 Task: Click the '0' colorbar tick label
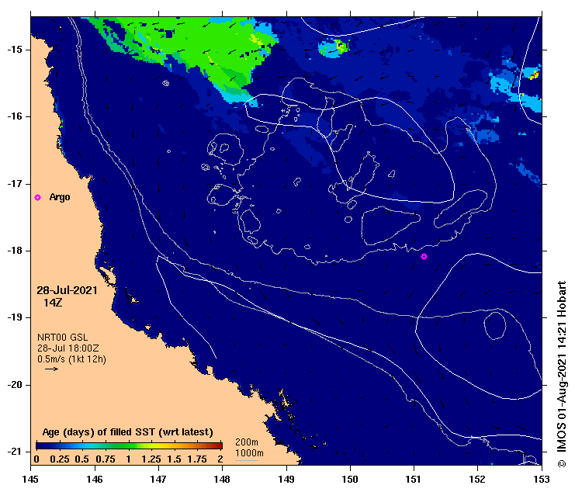[36, 459]
